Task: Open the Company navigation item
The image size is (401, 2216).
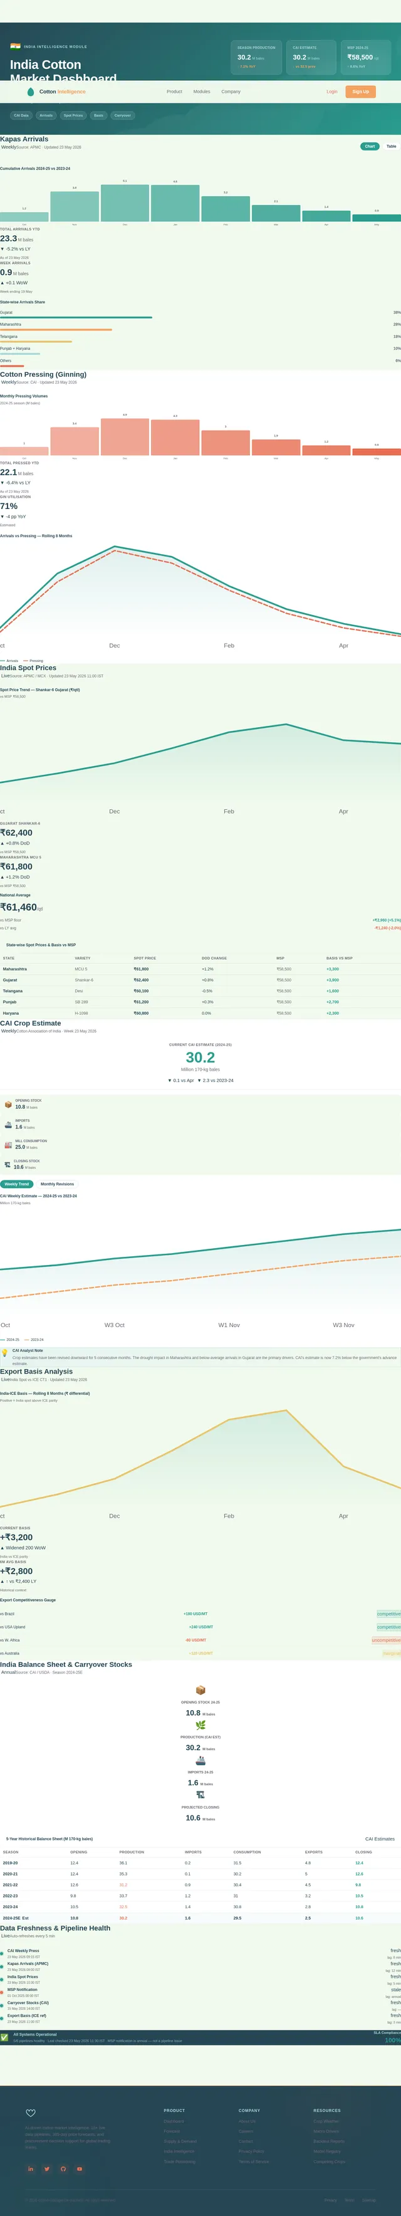Action: (231, 91)
